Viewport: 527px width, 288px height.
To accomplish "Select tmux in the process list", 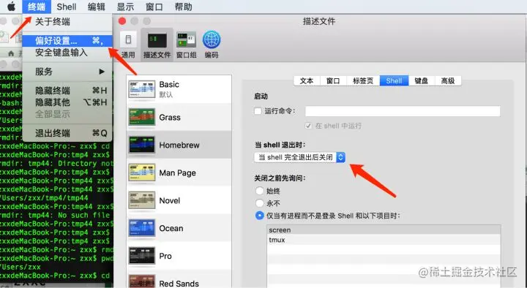I will pyautogui.click(x=384, y=240).
